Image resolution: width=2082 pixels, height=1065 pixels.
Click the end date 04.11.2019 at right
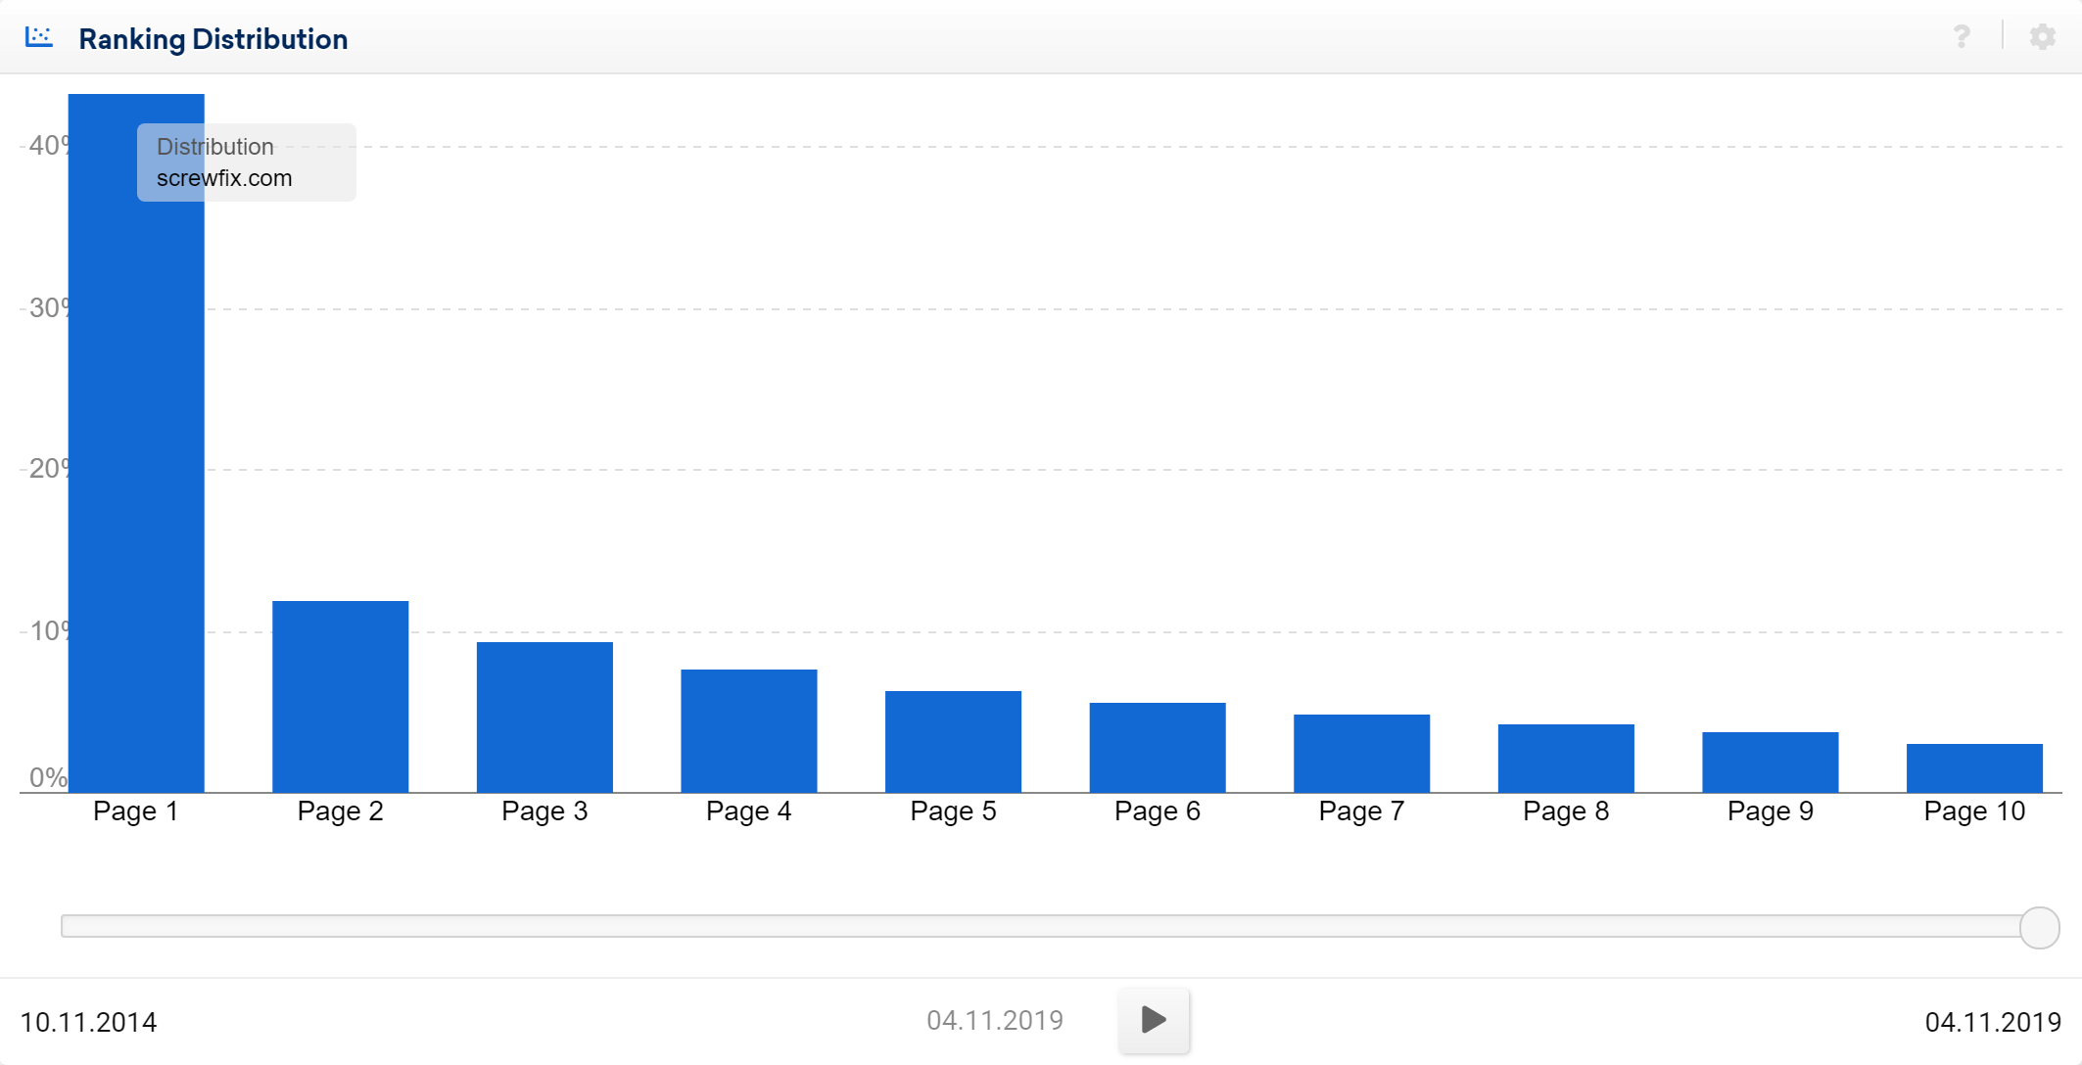[x=1993, y=1022]
